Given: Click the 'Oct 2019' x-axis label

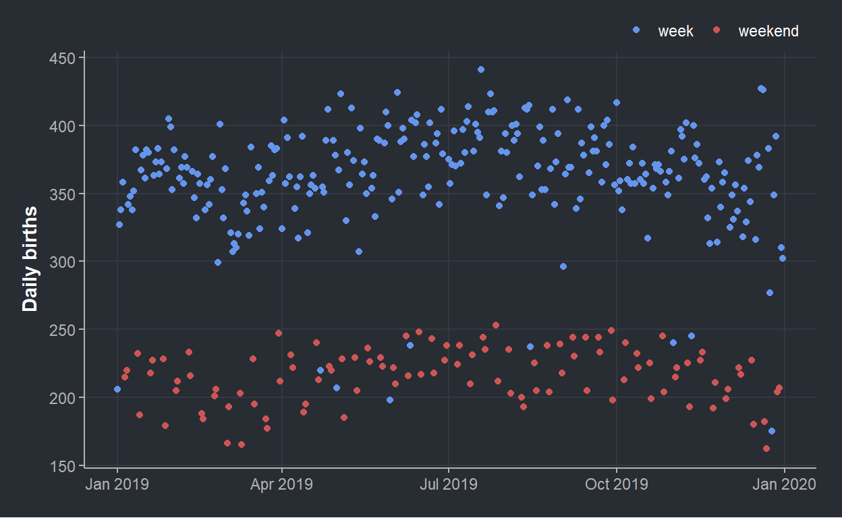Looking at the screenshot, I should pyautogui.click(x=617, y=484).
